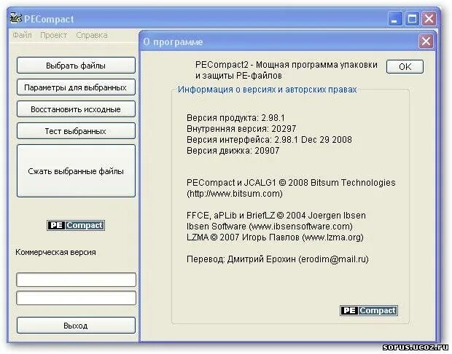Click the PECompact2 description heading
This screenshot has width=452, height=354.
(x=287, y=70)
